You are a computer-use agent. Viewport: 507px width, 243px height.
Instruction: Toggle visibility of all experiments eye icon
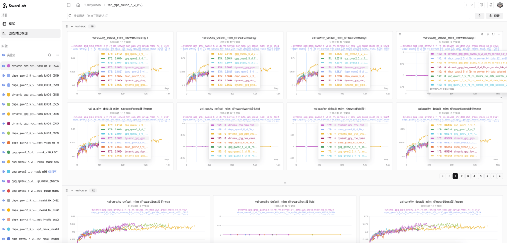tap(3, 55)
